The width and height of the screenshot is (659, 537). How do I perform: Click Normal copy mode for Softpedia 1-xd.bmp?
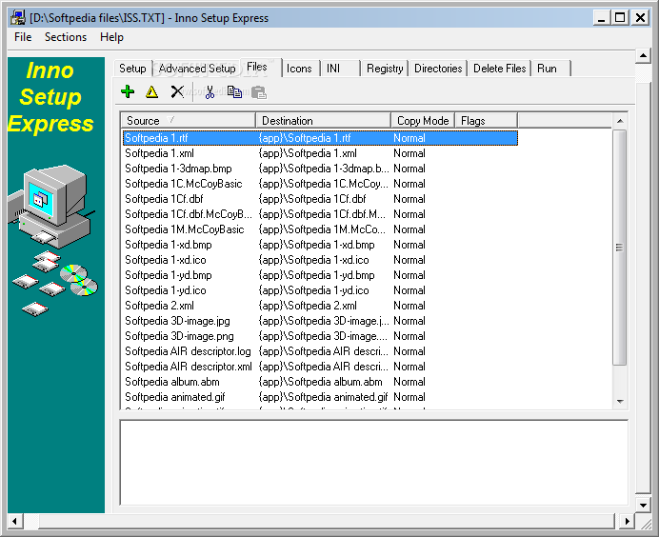point(409,245)
